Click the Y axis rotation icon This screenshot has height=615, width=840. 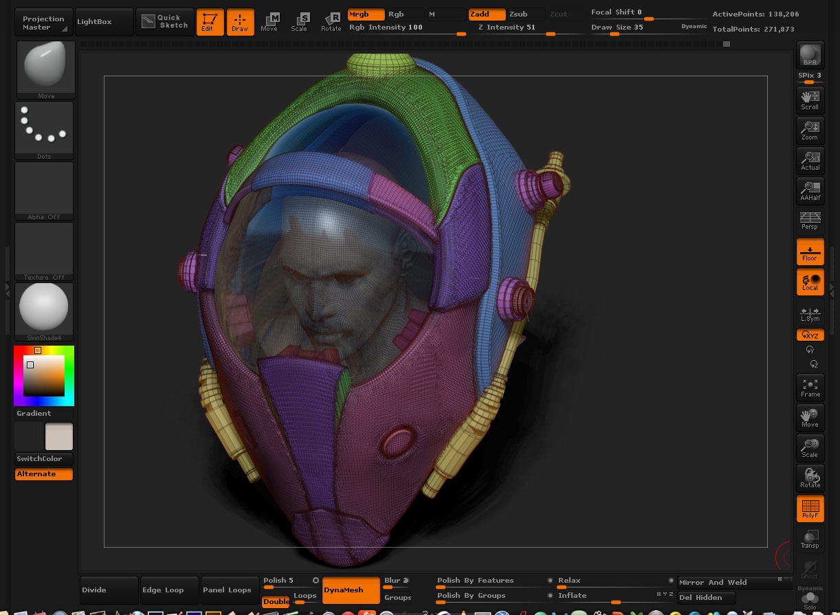(810, 350)
